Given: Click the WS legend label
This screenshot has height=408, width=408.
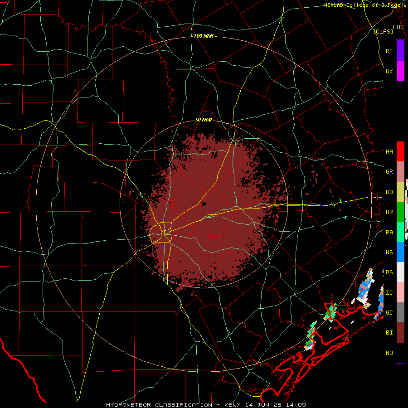Looking at the screenshot, I should click(389, 252).
